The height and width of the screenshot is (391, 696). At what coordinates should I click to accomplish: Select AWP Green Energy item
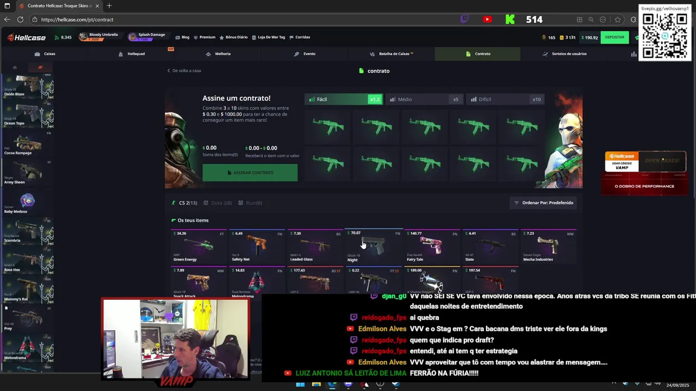(199, 247)
